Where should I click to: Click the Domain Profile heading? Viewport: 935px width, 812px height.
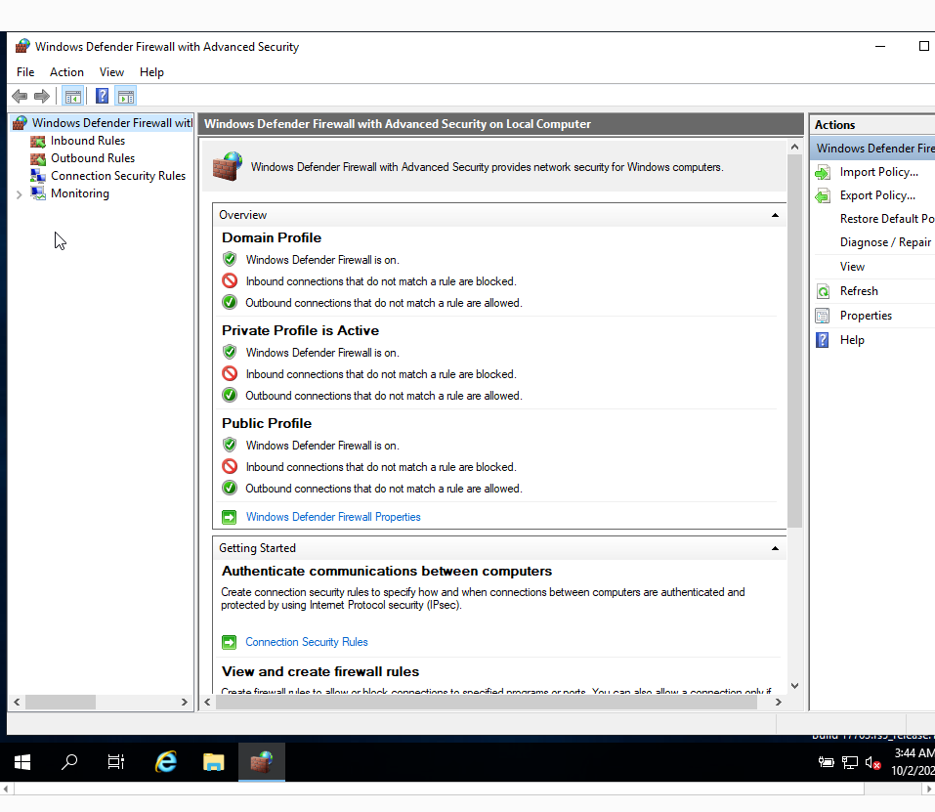pos(272,237)
